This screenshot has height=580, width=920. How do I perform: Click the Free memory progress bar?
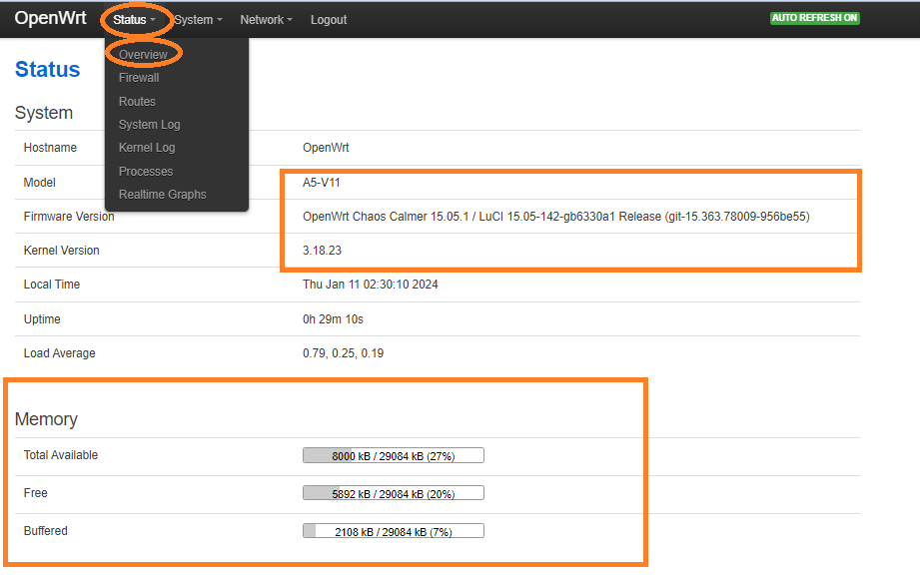tap(394, 493)
